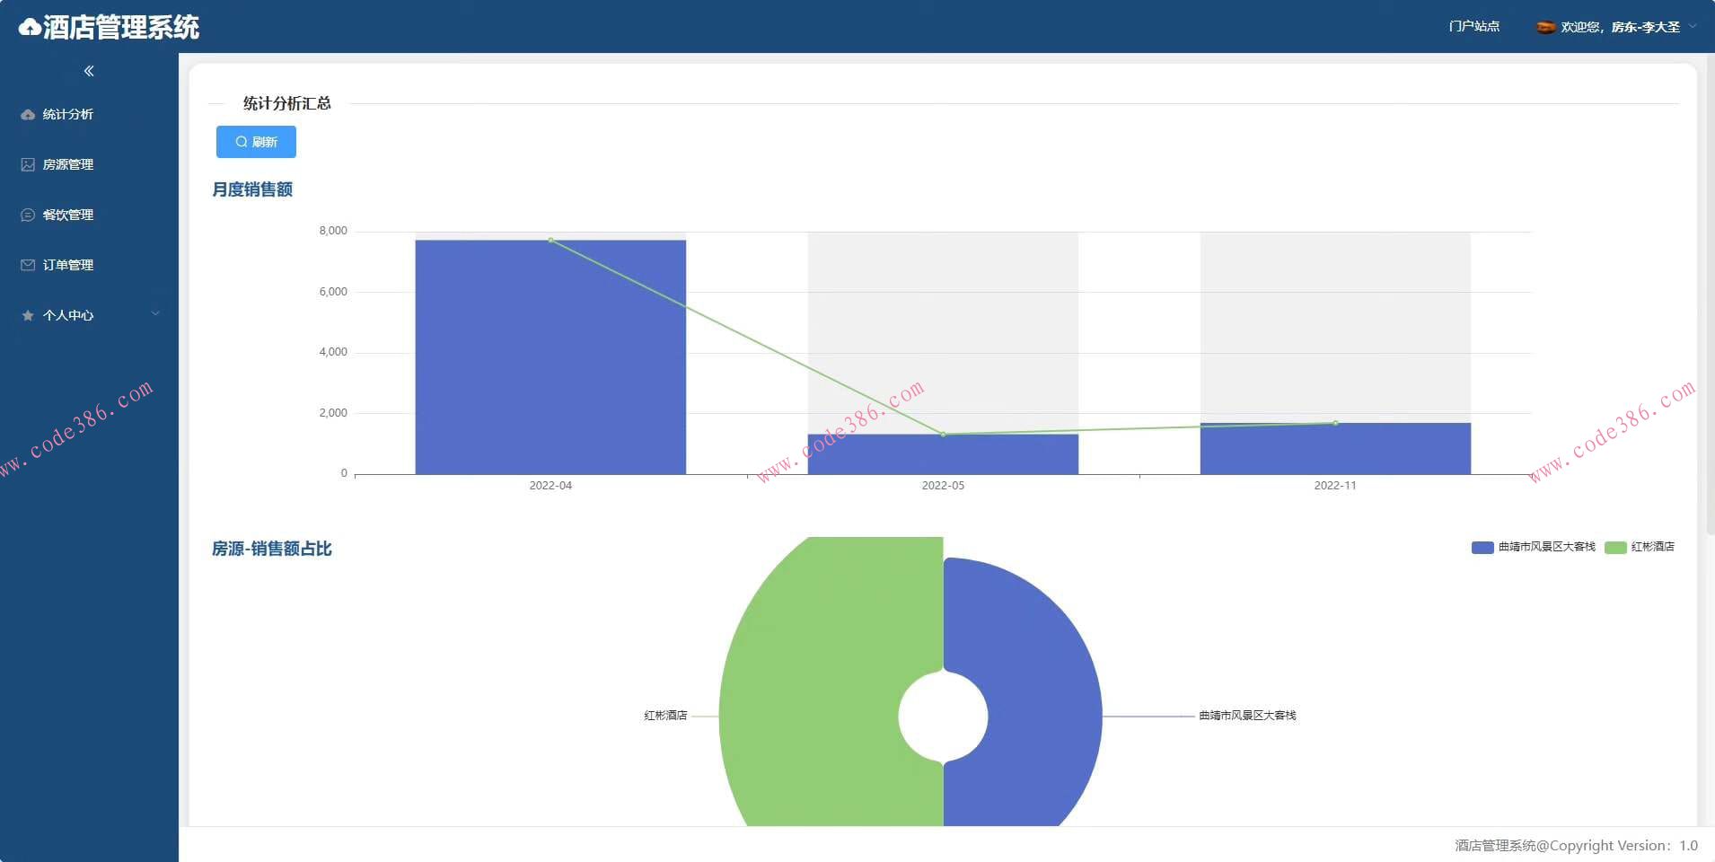
Task: Click the 2022-05 sales bar
Action: pos(943,454)
